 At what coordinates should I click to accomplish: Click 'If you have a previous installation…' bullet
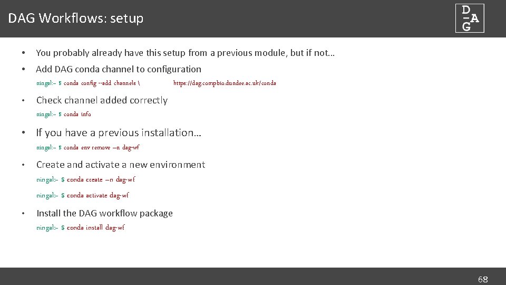(119, 132)
